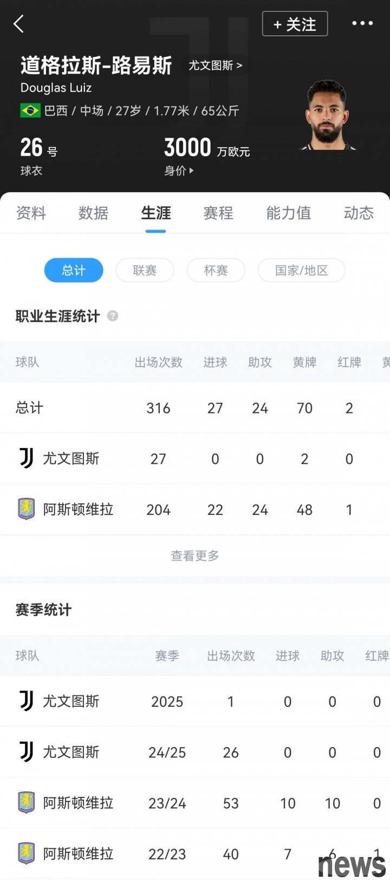Tap the help question mark icon
The height and width of the screenshot is (880, 390).
pos(113,316)
